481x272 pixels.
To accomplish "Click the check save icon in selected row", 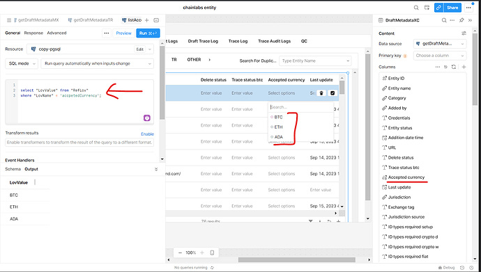I will pyautogui.click(x=333, y=93).
